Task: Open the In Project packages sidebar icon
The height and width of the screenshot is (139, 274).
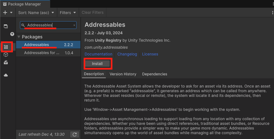Action: click(x=6, y=26)
